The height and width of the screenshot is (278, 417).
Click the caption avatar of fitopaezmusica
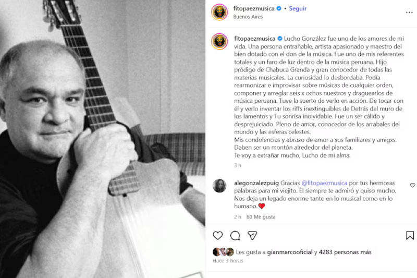click(x=219, y=42)
